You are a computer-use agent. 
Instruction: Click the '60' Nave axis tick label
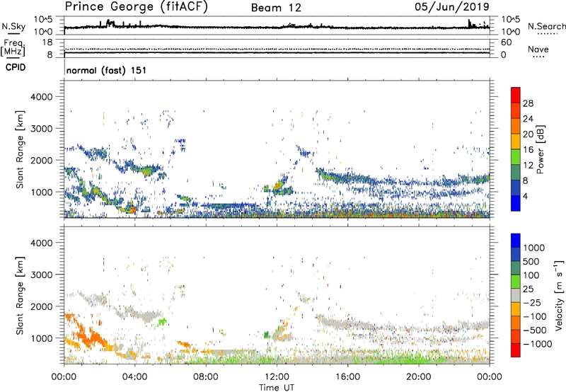506,42
